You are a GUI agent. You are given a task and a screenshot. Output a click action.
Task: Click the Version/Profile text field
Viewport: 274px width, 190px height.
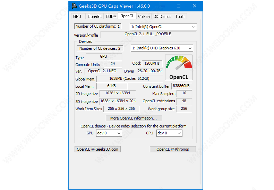[x=148, y=34]
